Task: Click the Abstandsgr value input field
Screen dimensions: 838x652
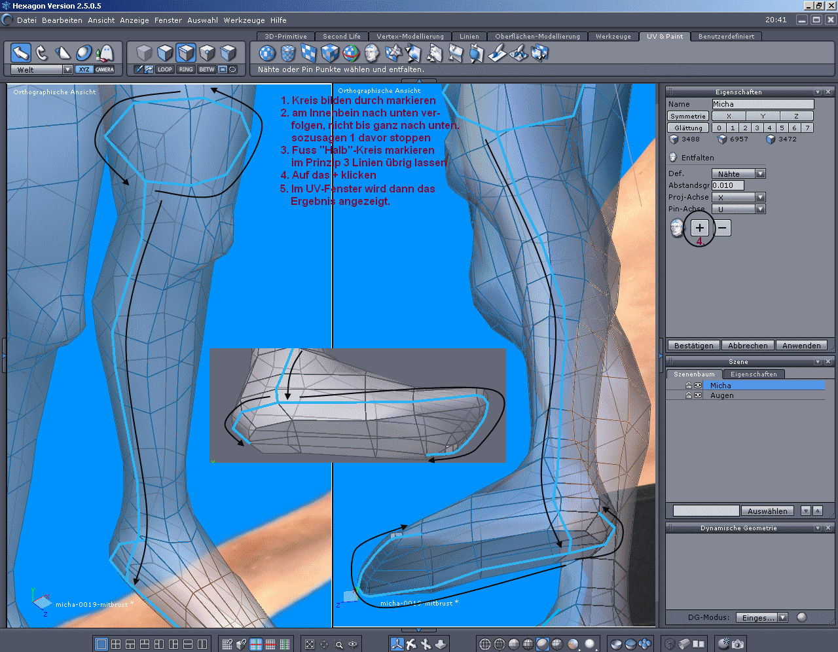Action: tap(727, 185)
